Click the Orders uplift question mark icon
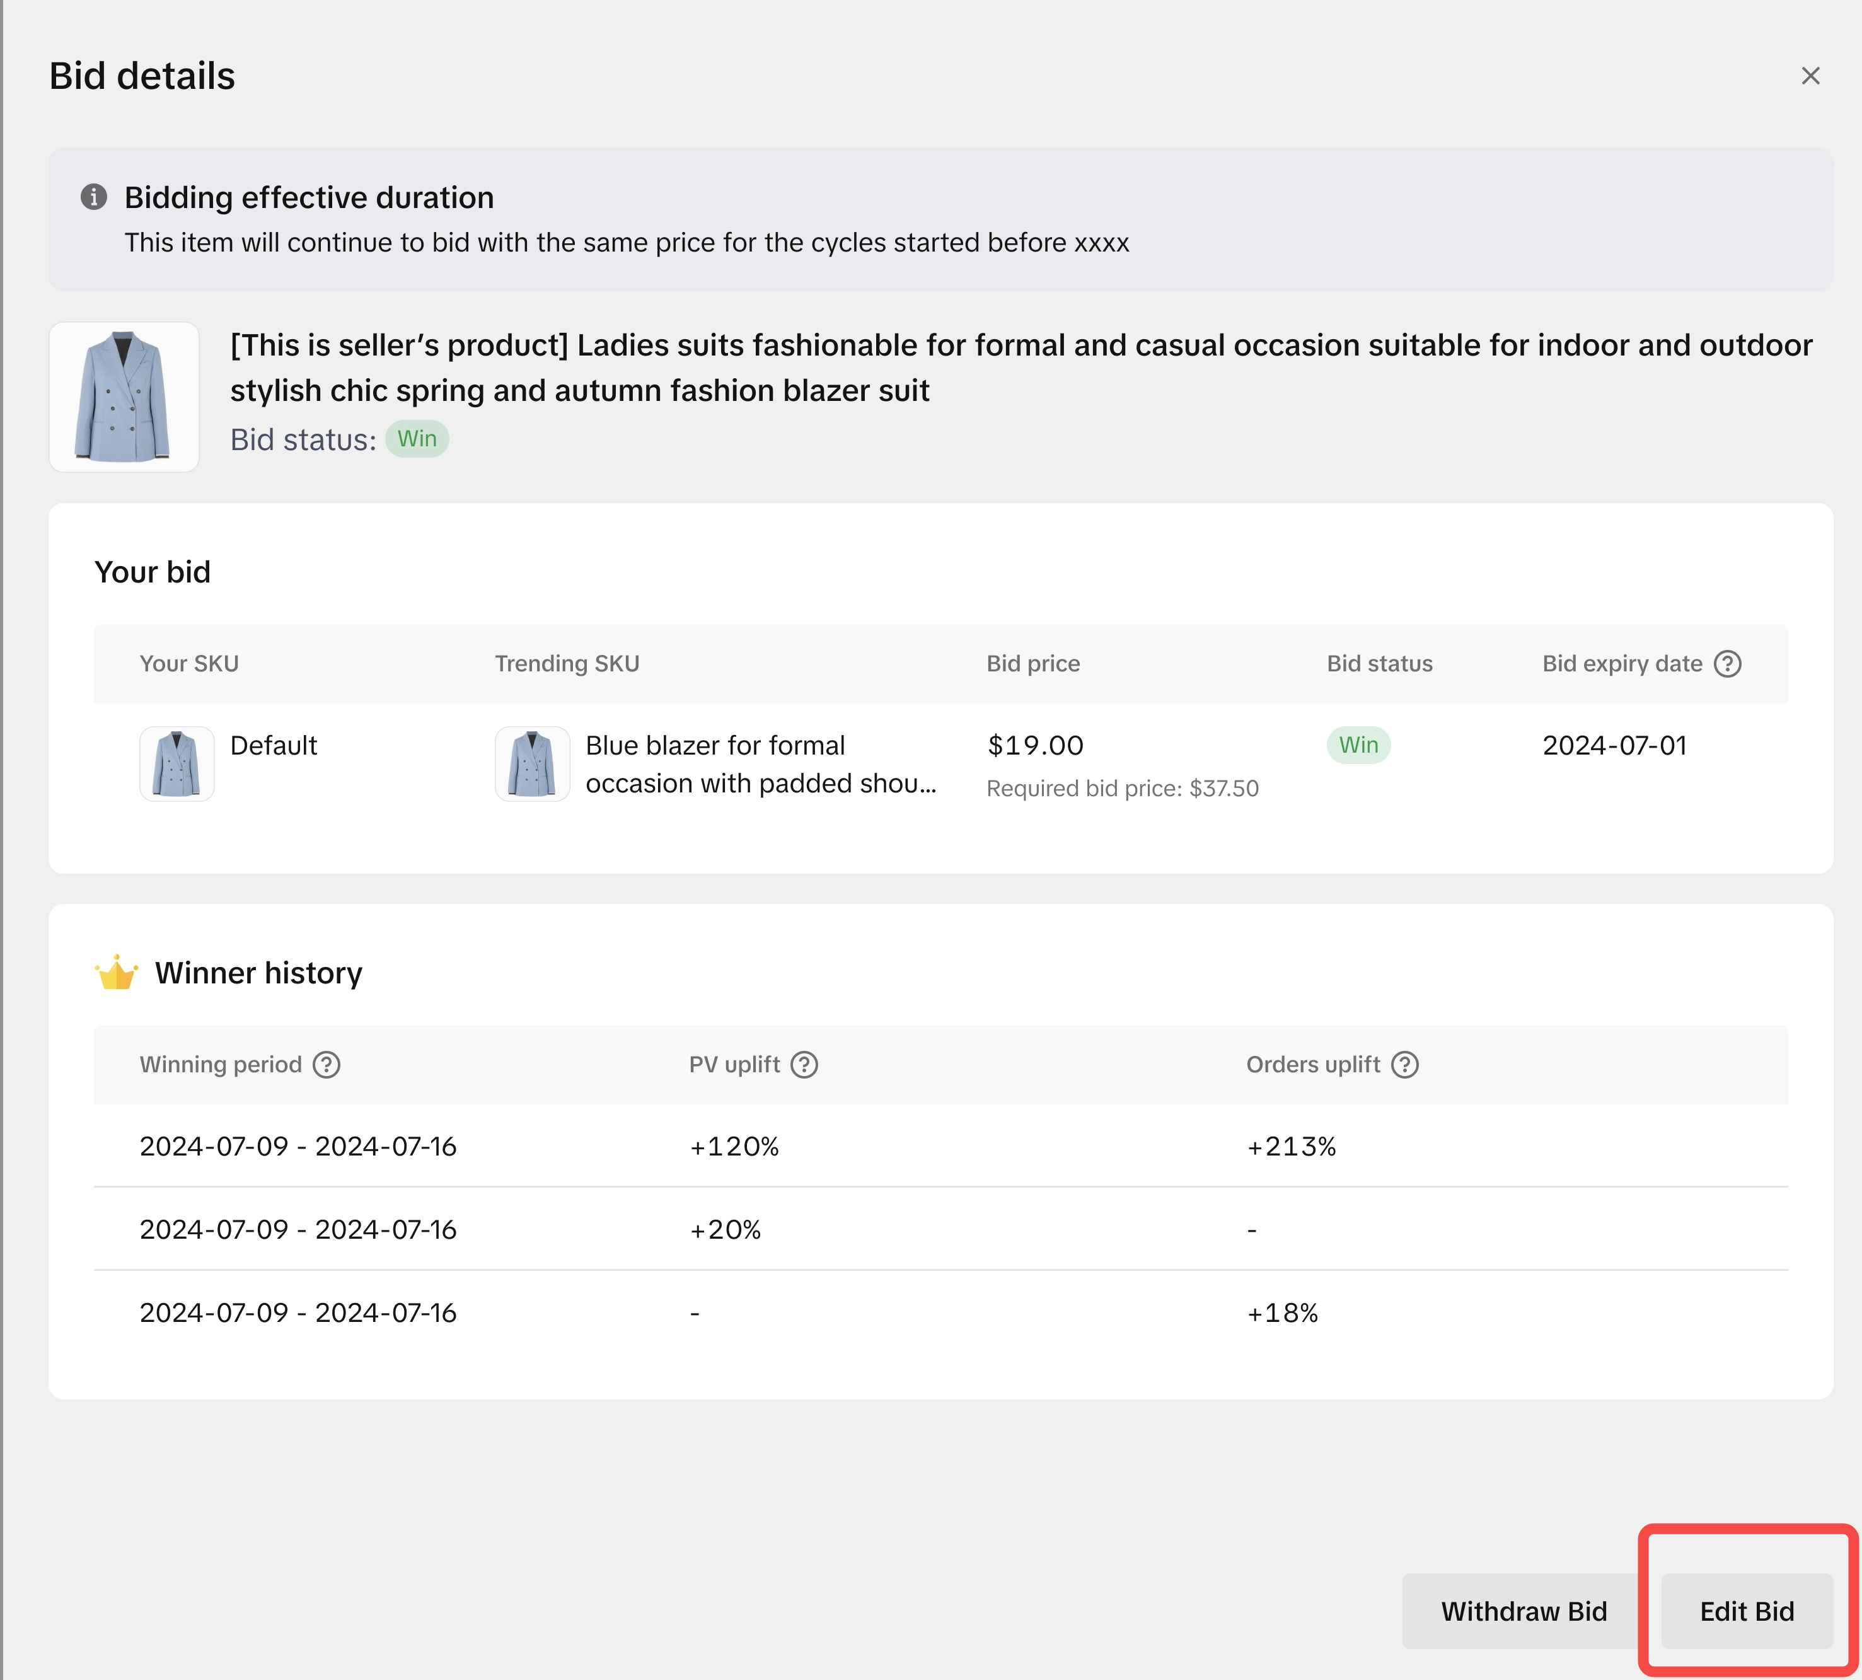1862x1680 pixels. coord(1404,1064)
